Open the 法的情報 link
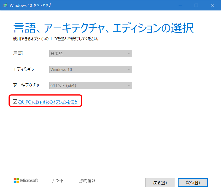The height and width of the screenshot is (196, 221). pos(87,181)
